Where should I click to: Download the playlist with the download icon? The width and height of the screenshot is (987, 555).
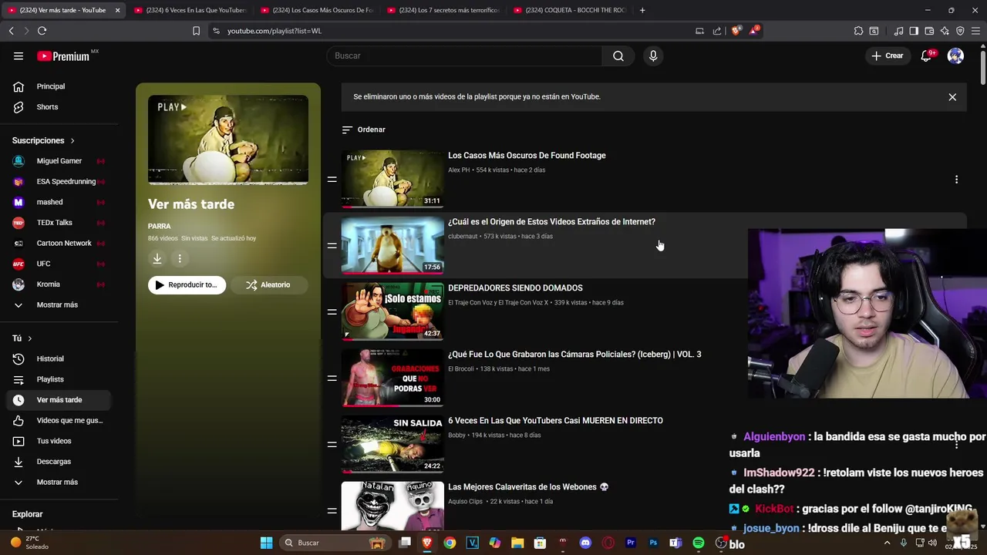[157, 259]
